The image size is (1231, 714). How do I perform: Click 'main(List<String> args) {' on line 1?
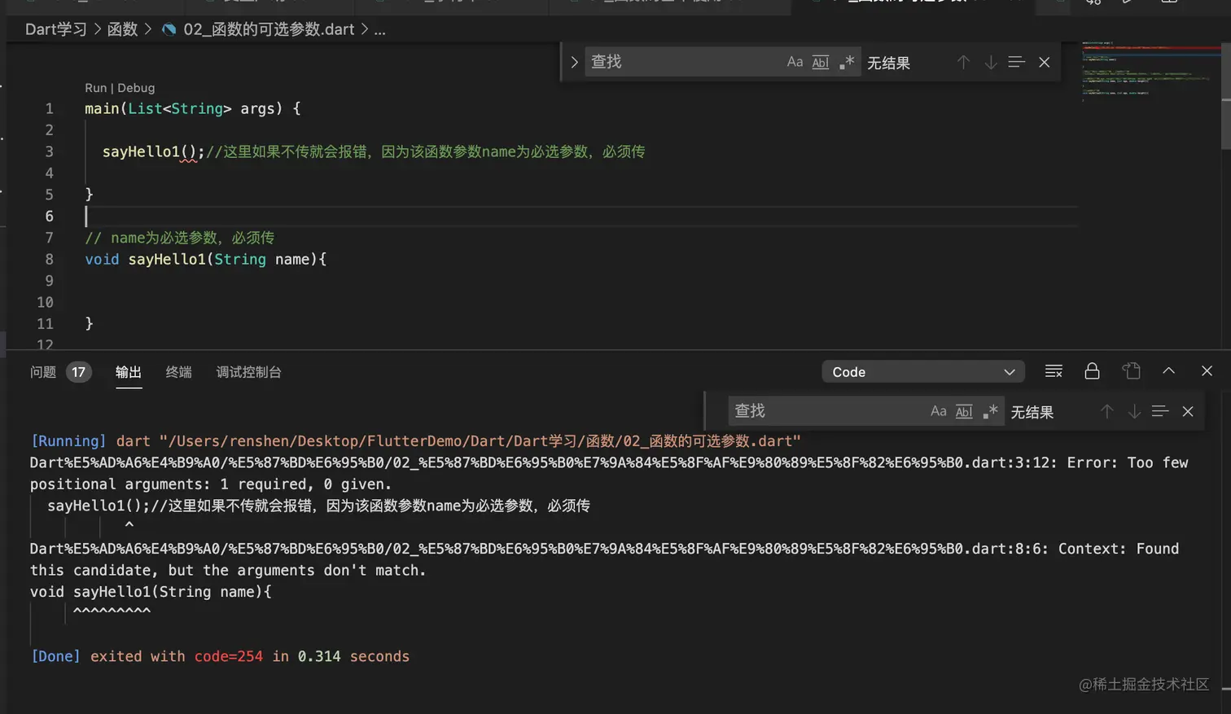[x=192, y=108]
